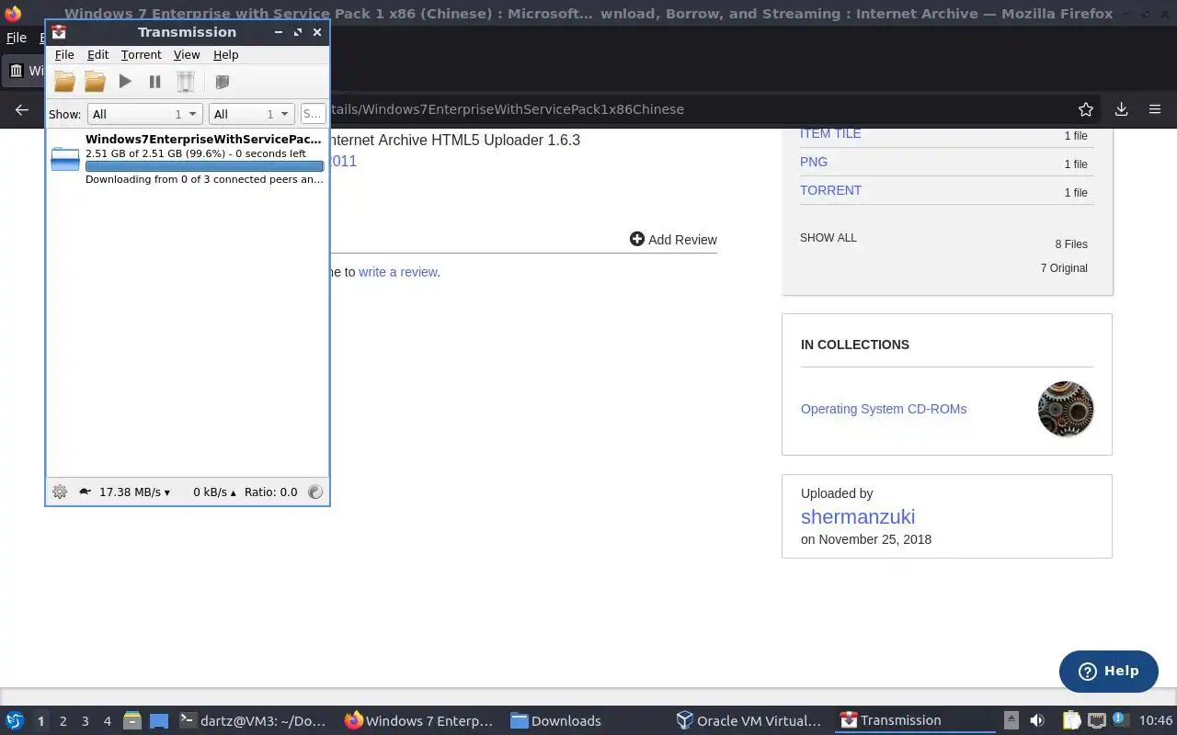Expand the second All tracker filter dropdown

251,114
